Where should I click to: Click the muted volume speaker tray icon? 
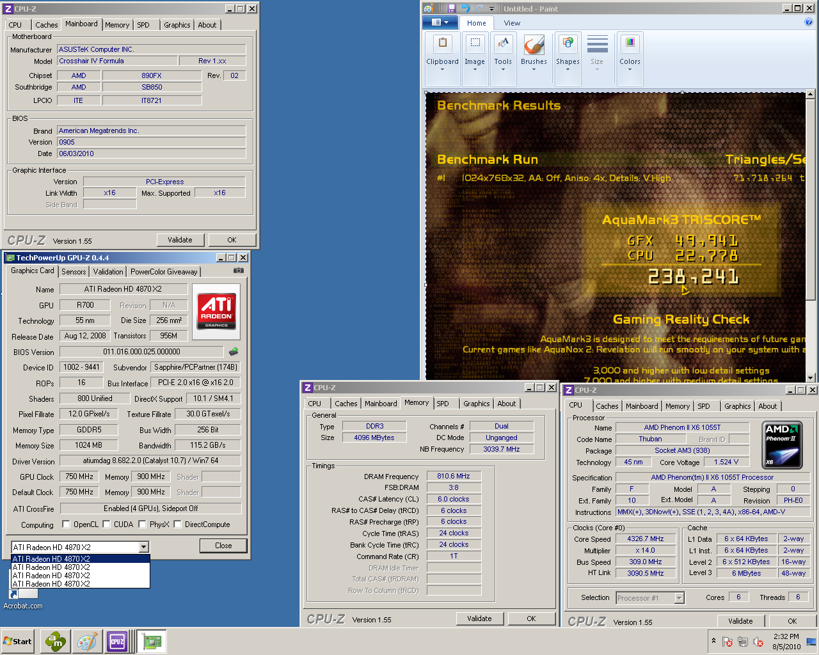[758, 642]
